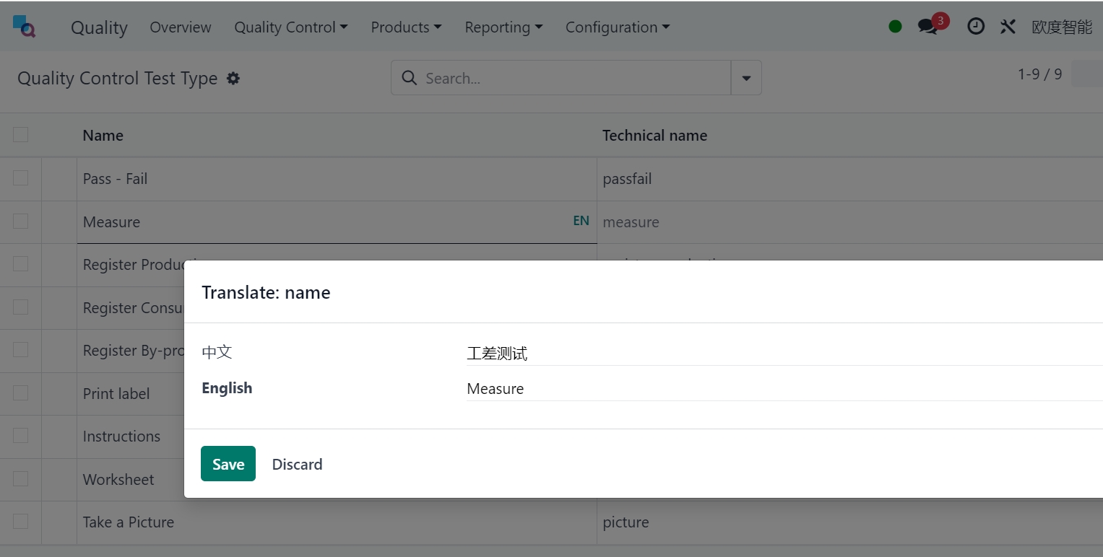Expand the Quality Control menu
The width and height of the screenshot is (1103, 557).
click(x=290, y=27)
